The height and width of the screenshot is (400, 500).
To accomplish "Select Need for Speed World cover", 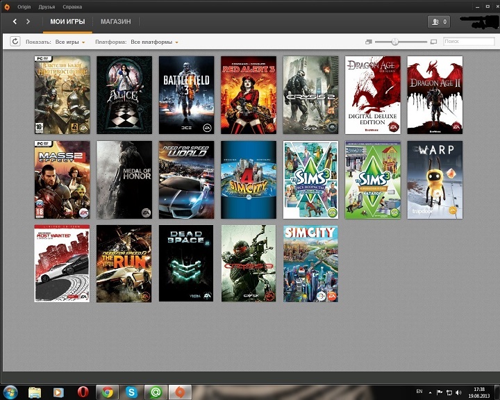I will 187,180.
